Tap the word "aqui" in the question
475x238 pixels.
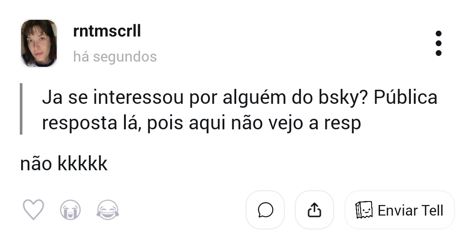click(205, 124)
